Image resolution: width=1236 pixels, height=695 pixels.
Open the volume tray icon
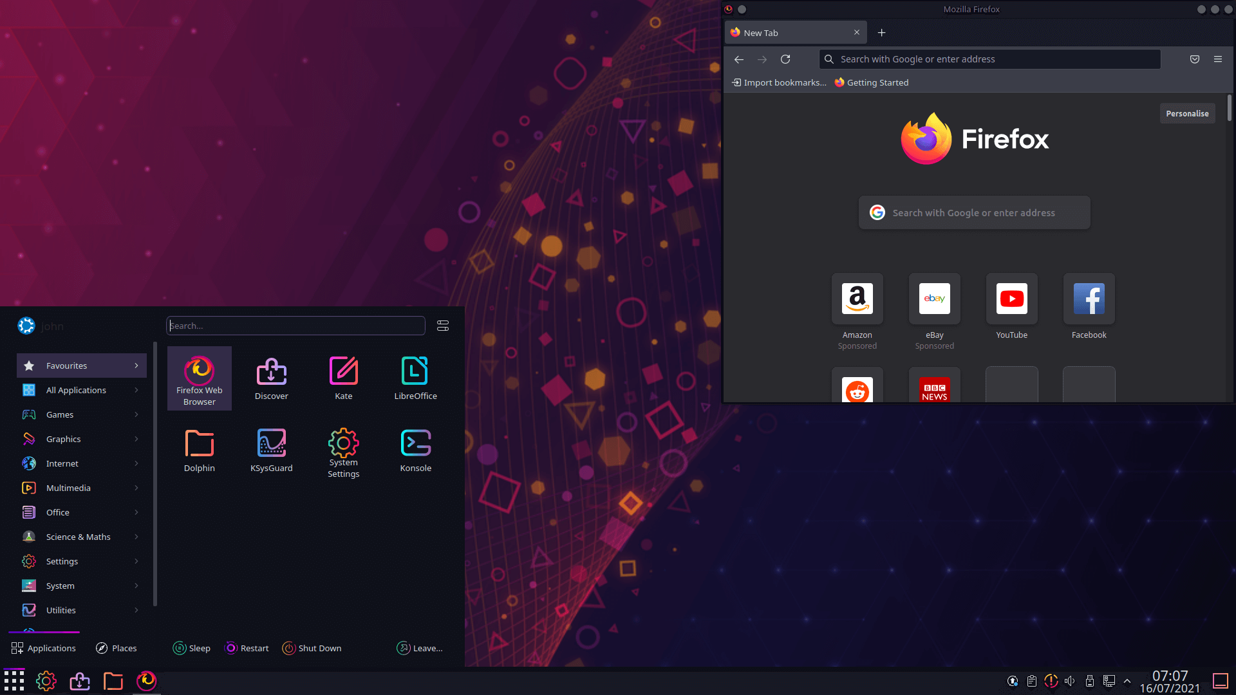click(1070, 681)
